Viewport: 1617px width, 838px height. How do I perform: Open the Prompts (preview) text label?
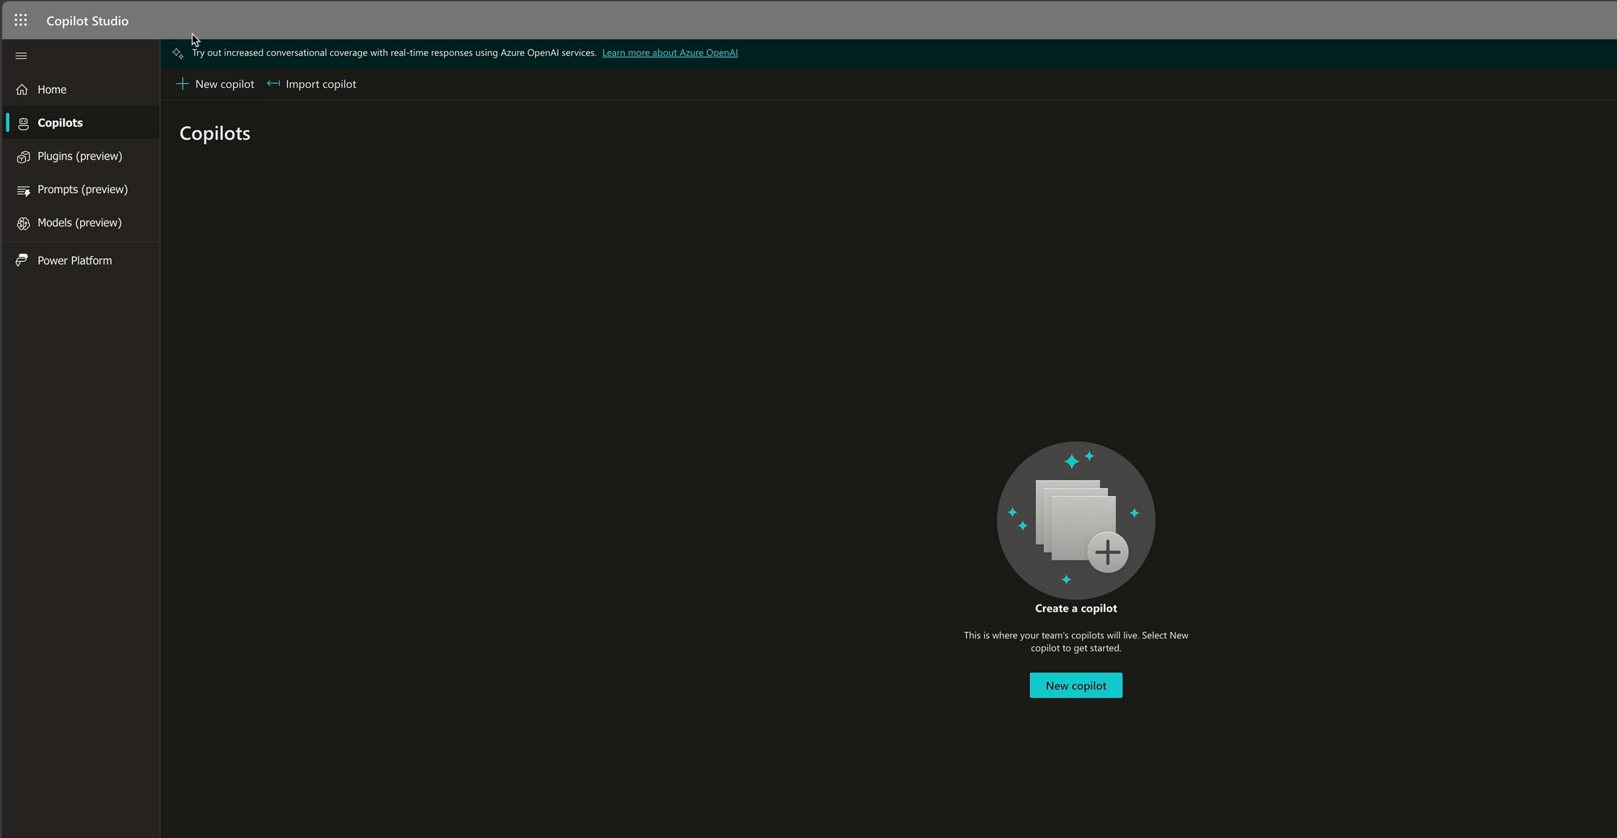pyautogui.click(x=82, y=189)
